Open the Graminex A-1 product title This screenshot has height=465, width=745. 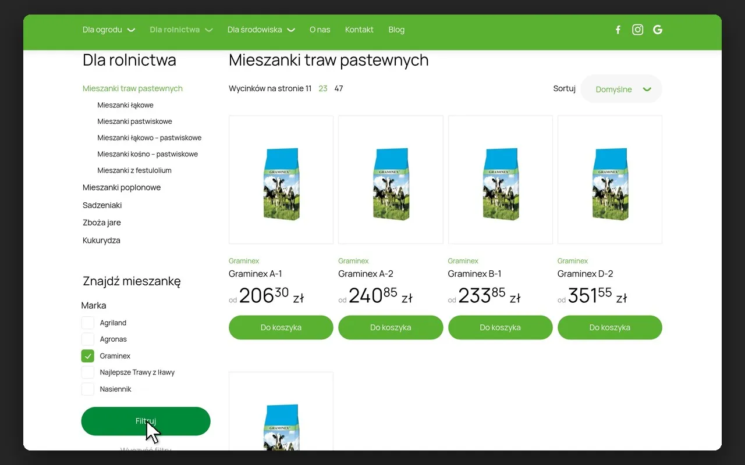256,274
